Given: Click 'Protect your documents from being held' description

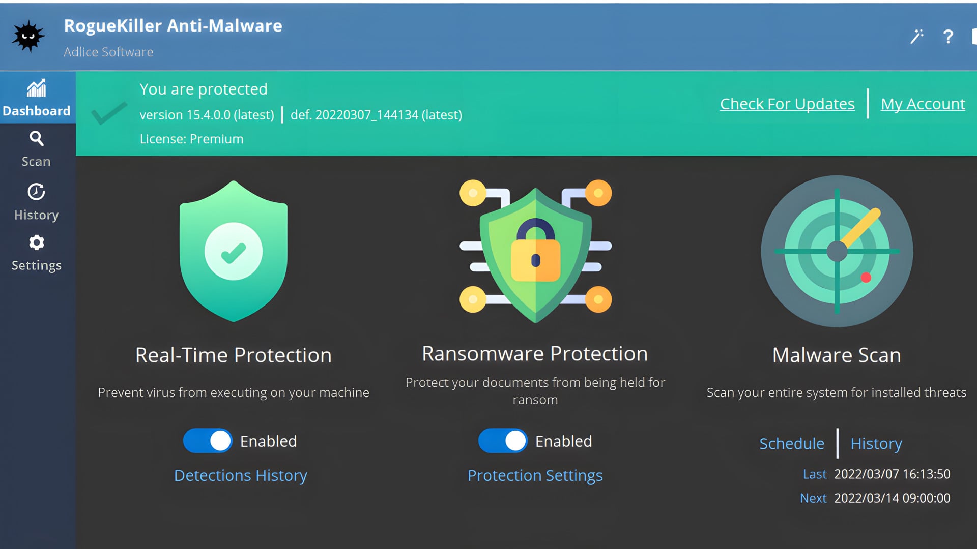Looking at the screenshot, I should (535, 390).
